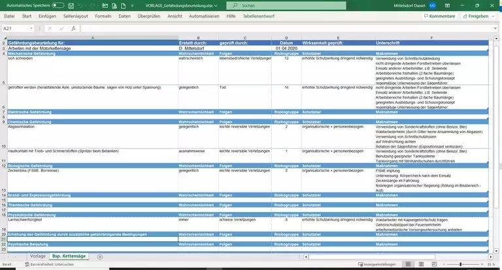
Task: Click the Cancel X icon in formula bar
Action: pyautogui.click(x=50, y=29)
